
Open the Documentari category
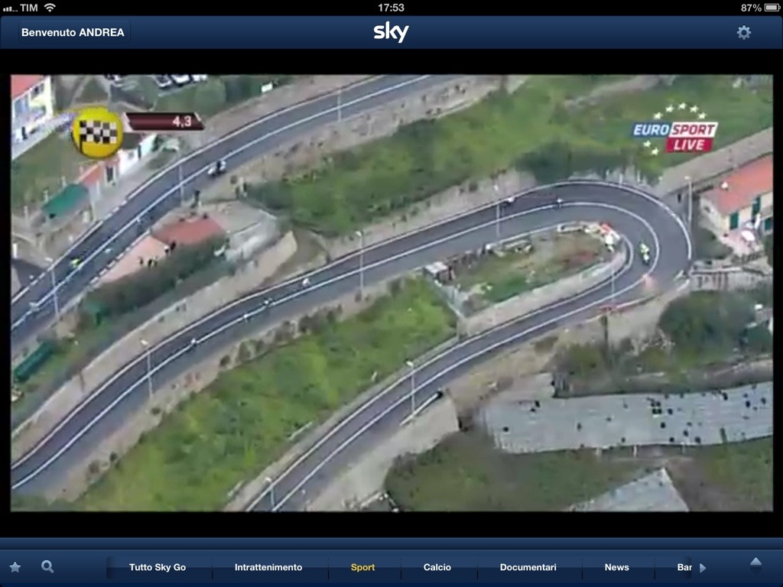tap(528, 567)
